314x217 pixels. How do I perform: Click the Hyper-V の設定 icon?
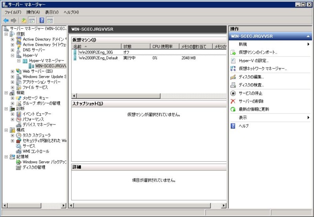[x=233, y=61]
